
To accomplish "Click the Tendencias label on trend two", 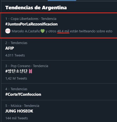I will coord(19,43).
